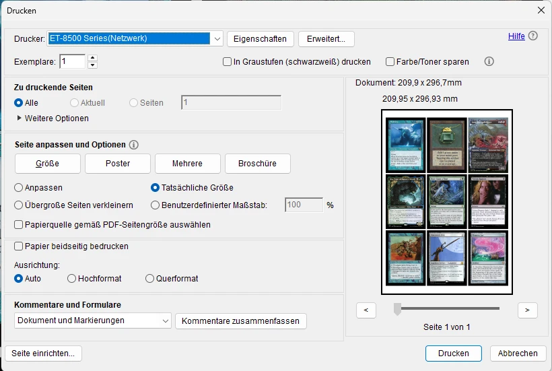Image resolution: width=552 pixels, height=371 pixels.
Task: Choose Auto orientation radio button
Action: (18, 279)
